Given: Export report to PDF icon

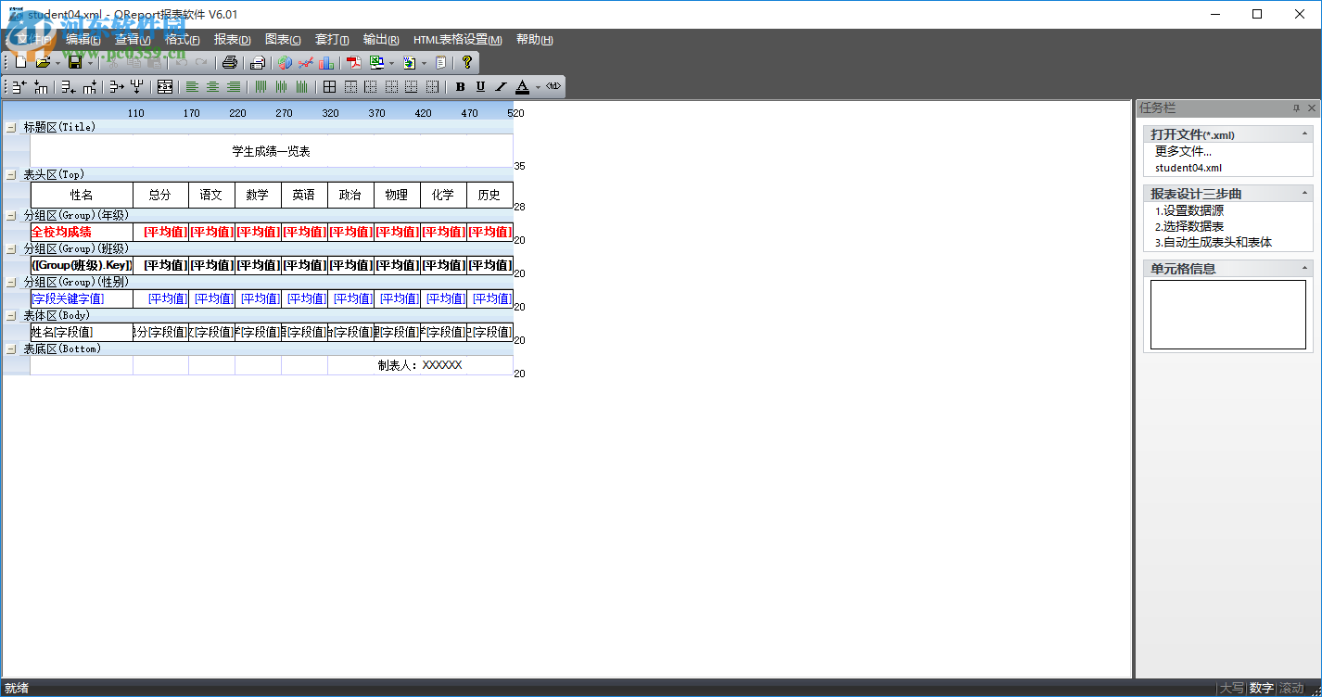Looking at the screenshot, I should coord(353,62).
